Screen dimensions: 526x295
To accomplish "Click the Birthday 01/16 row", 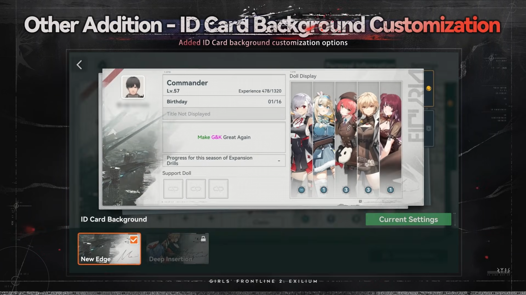I will click(224, 102).
